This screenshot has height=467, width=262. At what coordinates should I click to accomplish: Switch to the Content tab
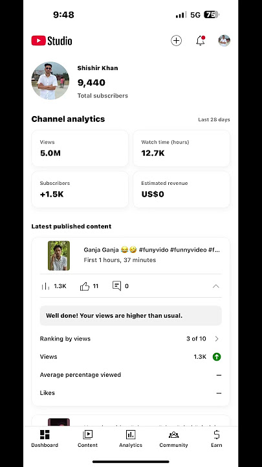[87, 438]
